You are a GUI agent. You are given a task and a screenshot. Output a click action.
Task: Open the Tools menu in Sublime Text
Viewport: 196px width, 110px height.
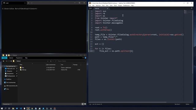(115, 5)
